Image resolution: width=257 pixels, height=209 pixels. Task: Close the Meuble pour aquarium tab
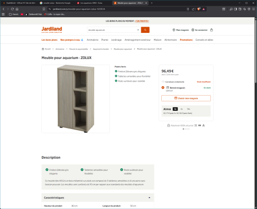coord(146,3)
